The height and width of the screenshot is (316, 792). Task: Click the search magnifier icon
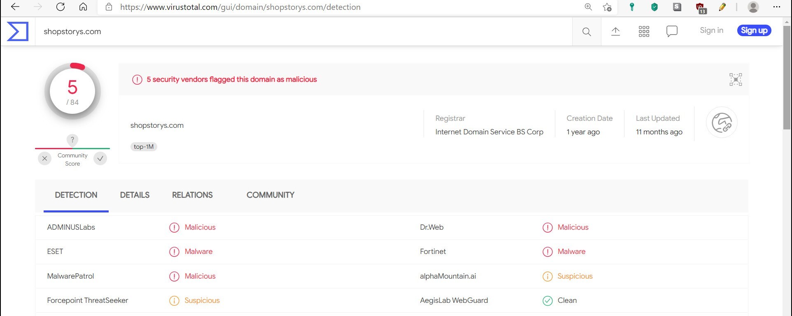coord(587,32)
